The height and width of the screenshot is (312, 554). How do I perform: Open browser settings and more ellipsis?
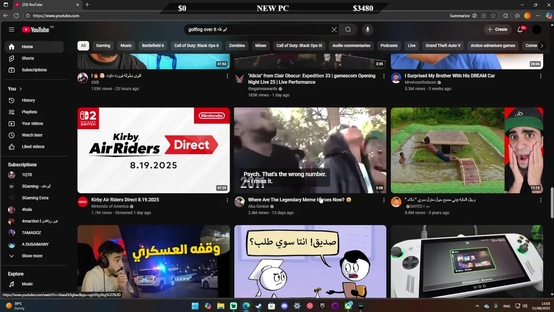538,16
